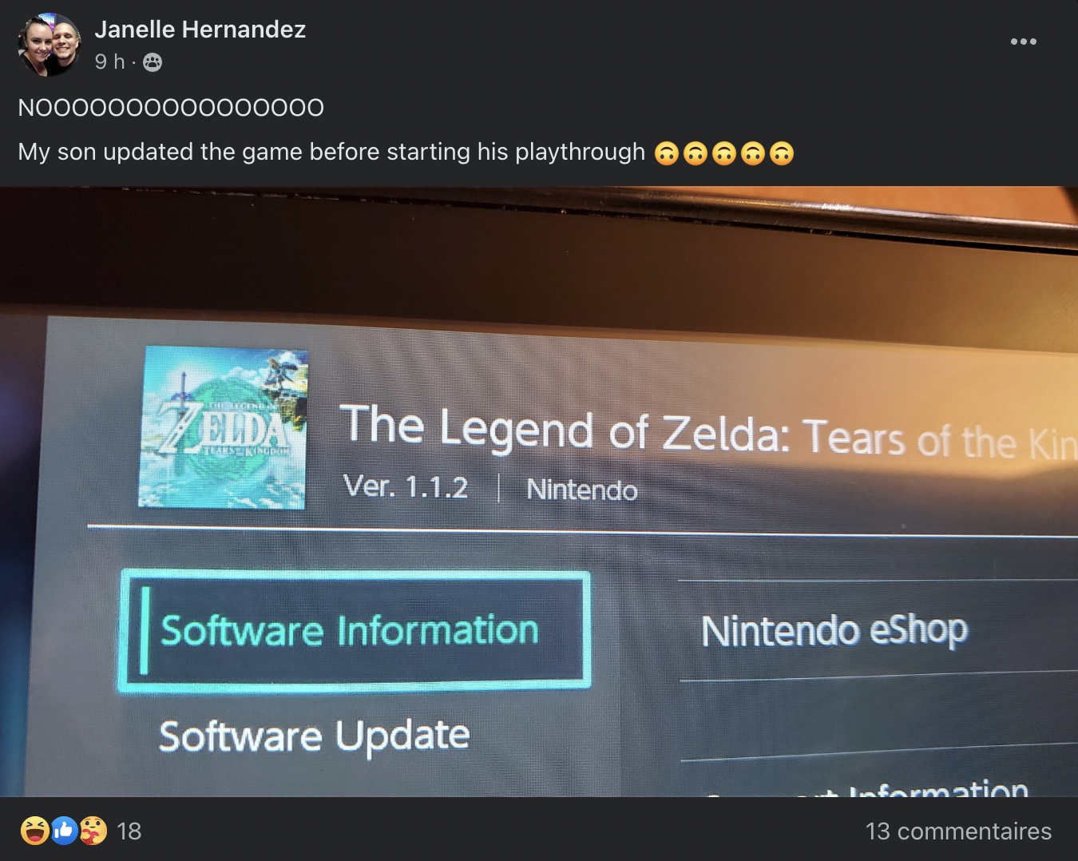Screen dimensions: 1078x861
Task: Click the Legend of Zelda game title text
Action: point(709,434)
